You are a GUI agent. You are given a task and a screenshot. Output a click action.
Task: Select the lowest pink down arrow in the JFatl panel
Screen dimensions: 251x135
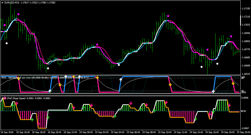(38, 124)
